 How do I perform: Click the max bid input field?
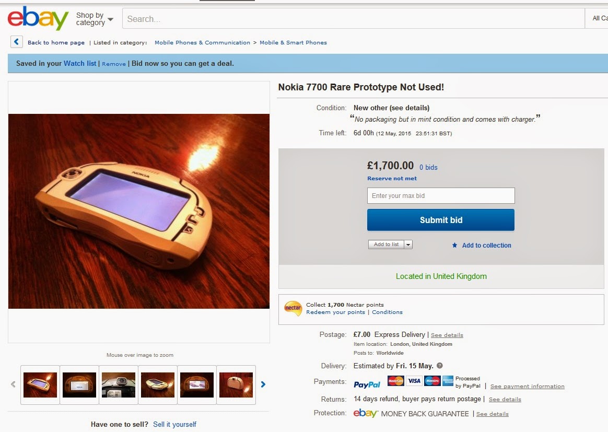pyautogui.click(x=441, y=196)
